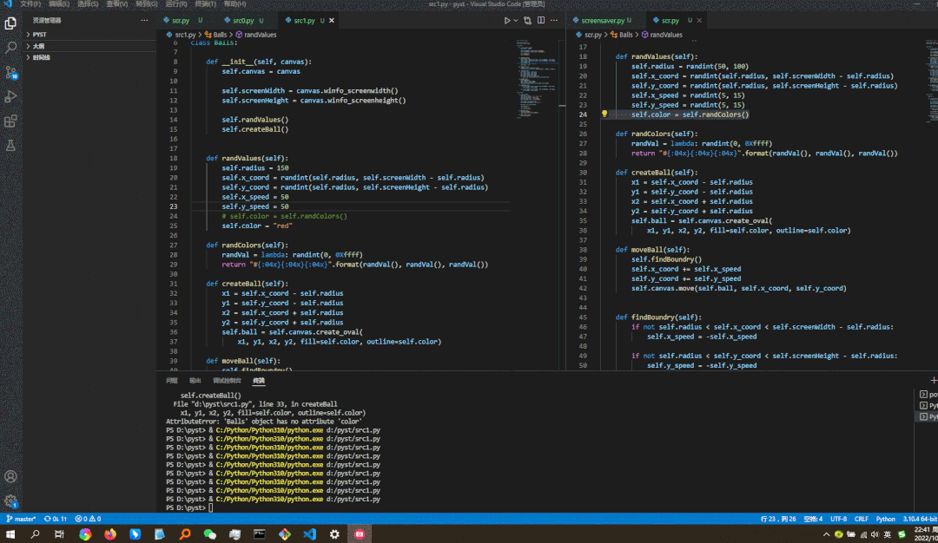
Task: Close the scr.py tab in right editor
Action: pyautogui.click(x=698, y=20)
